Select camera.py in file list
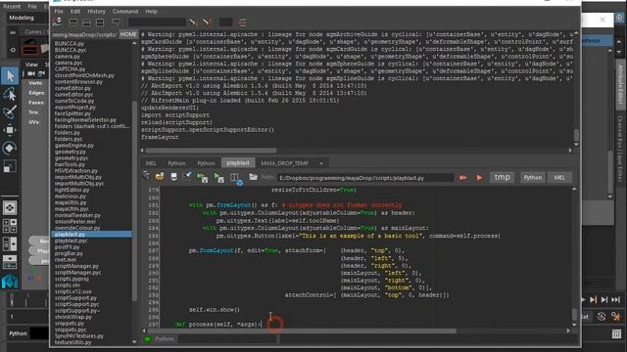This screenshot has width=627, height=352. [68, 57]
